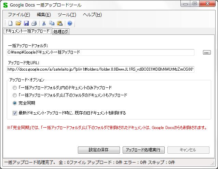Screen dimensions: 218x169
Task: Select the 完全同期 radio button
Action: (15, 103)
